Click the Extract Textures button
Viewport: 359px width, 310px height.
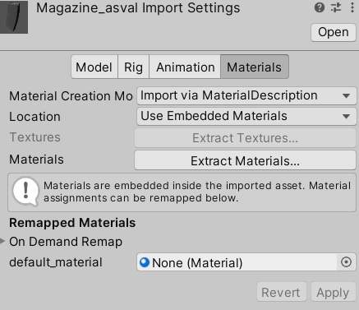click(x=245, y=138)
